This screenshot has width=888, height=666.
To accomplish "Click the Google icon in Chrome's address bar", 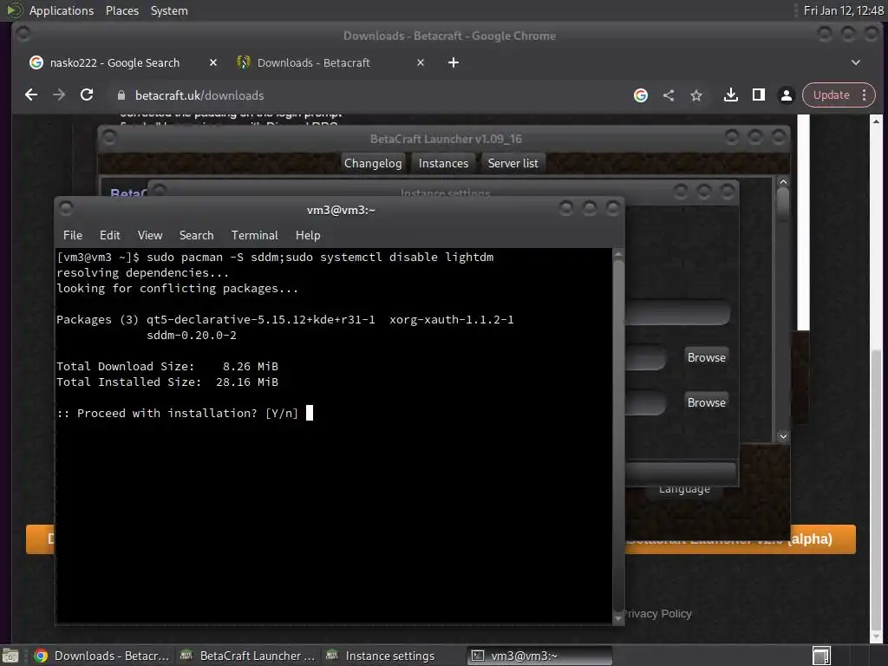I will pyautogui.click(x=641, y=95).
